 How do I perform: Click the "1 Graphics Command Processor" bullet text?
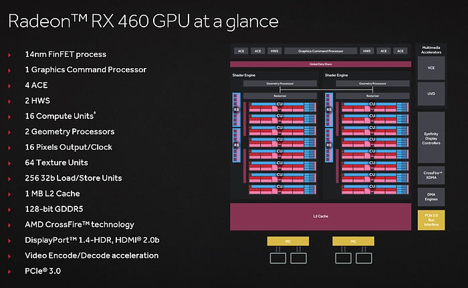coord(86,70)
